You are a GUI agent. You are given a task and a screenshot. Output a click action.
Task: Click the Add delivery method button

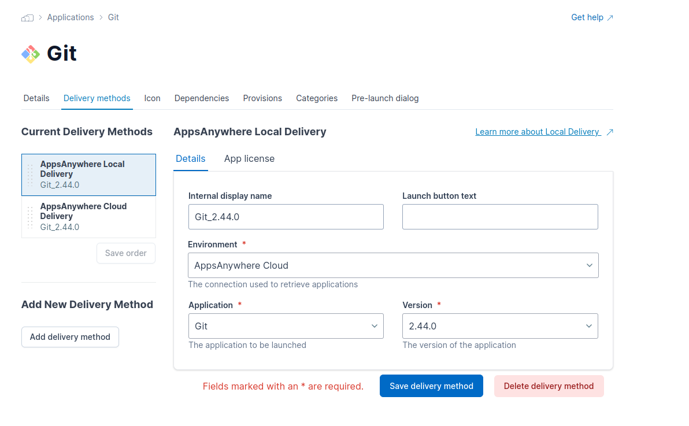pos(70,337)
